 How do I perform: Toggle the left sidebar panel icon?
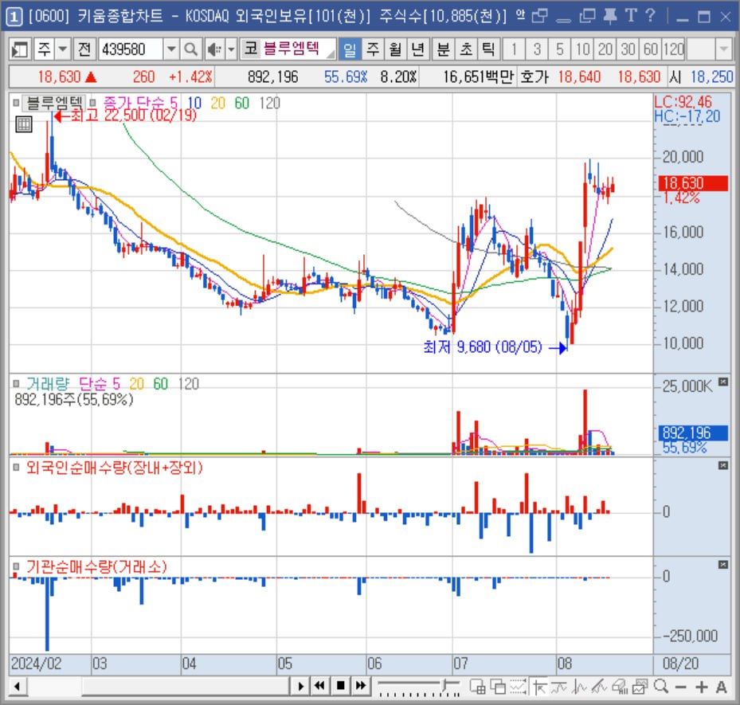tap(20, 49)
